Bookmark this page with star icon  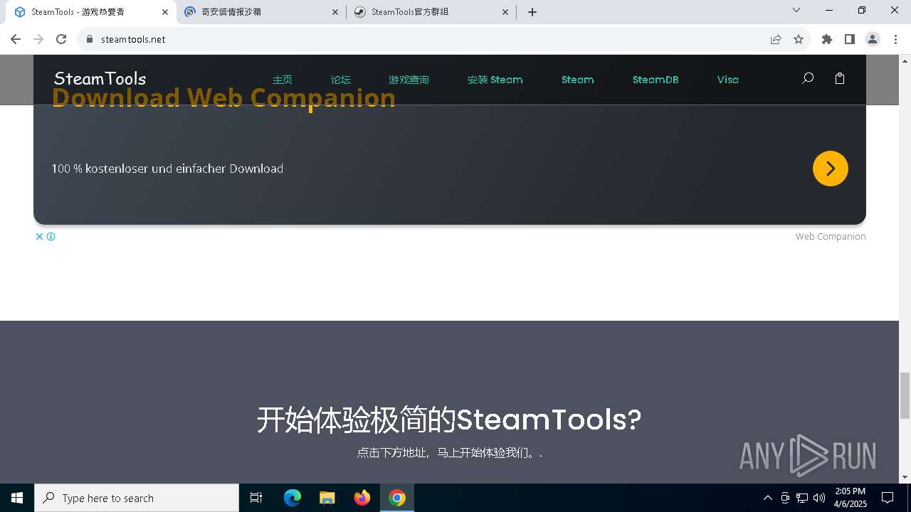pyautogui.click(x=799, y=39)
